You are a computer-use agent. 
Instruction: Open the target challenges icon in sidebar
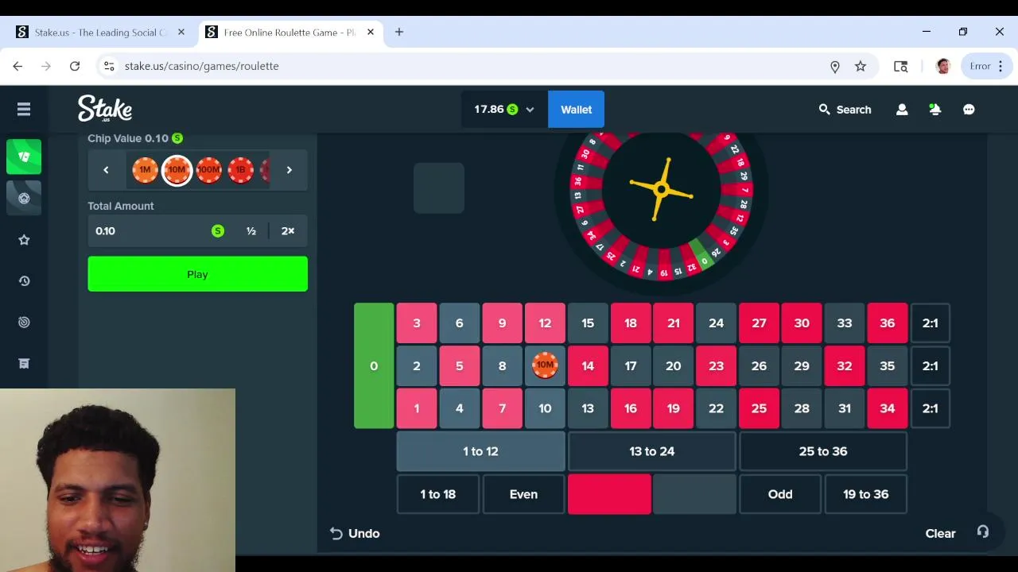tap(24, 323)
